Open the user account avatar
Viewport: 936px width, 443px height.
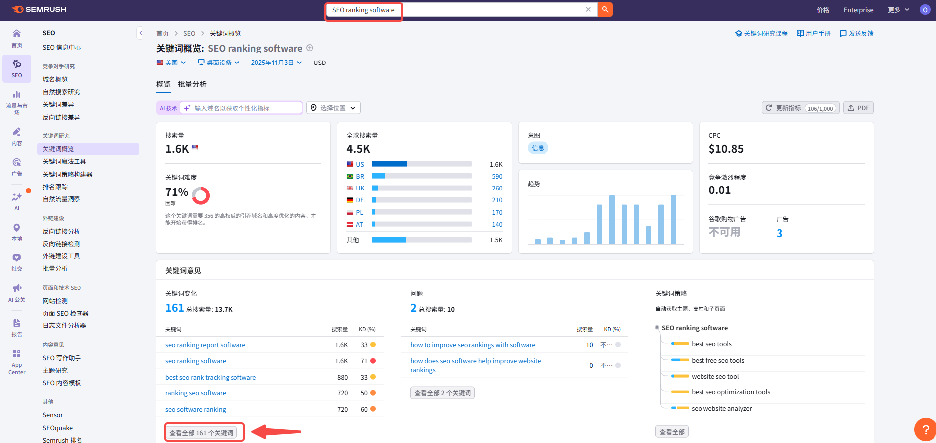click(925, 10)
